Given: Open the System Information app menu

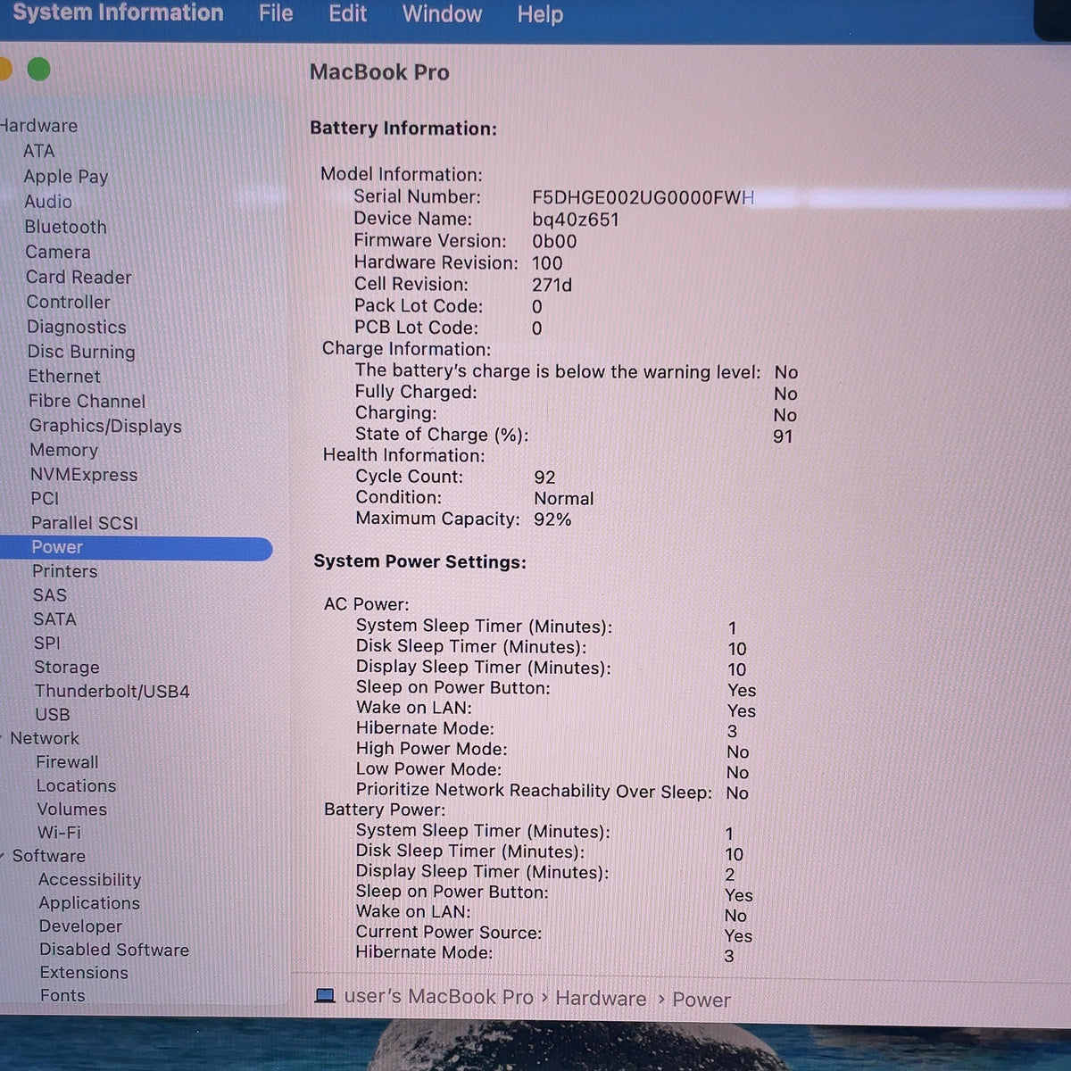Looking at the screenshot, I should (118, 13).
